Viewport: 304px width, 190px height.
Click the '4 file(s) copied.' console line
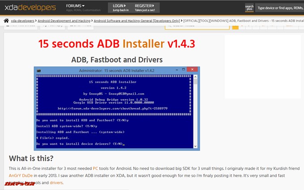(53, 138)
